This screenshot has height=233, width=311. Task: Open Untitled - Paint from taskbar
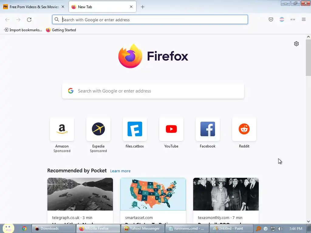pos(231,228)
